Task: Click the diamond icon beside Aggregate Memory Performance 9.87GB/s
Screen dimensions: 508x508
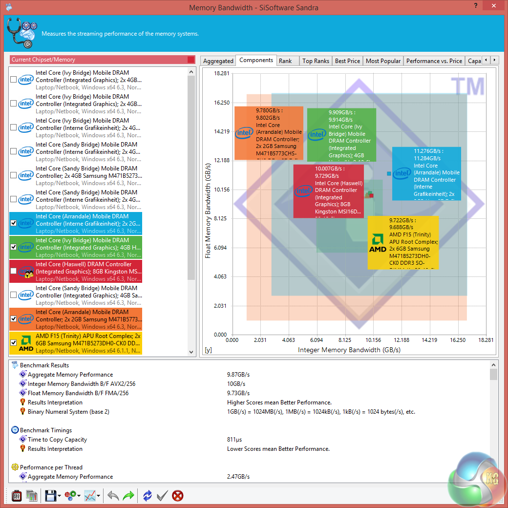Action: click(22, 375)
